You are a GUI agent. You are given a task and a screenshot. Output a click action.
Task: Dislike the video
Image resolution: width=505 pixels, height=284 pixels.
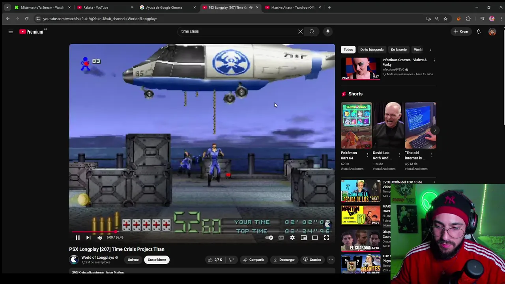231,260
